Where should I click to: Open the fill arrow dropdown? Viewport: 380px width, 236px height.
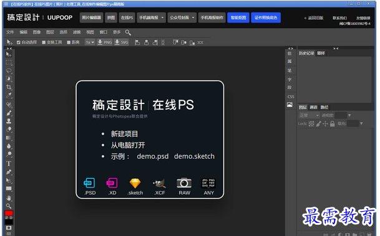361,123
